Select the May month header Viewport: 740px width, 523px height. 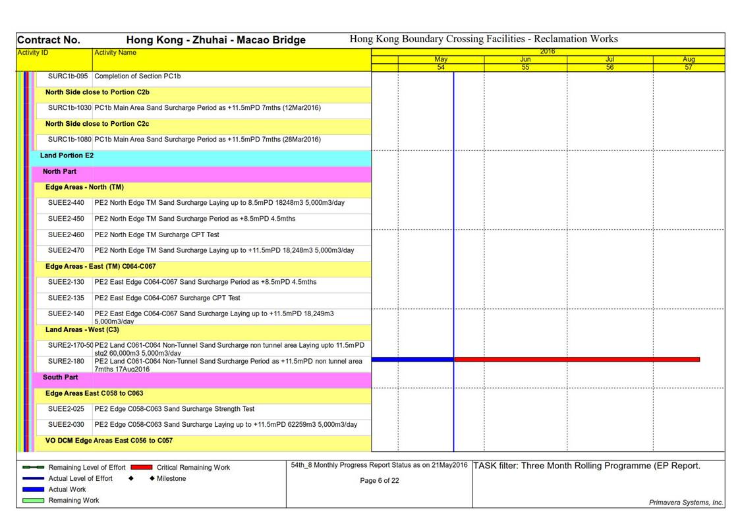point(441,59)
